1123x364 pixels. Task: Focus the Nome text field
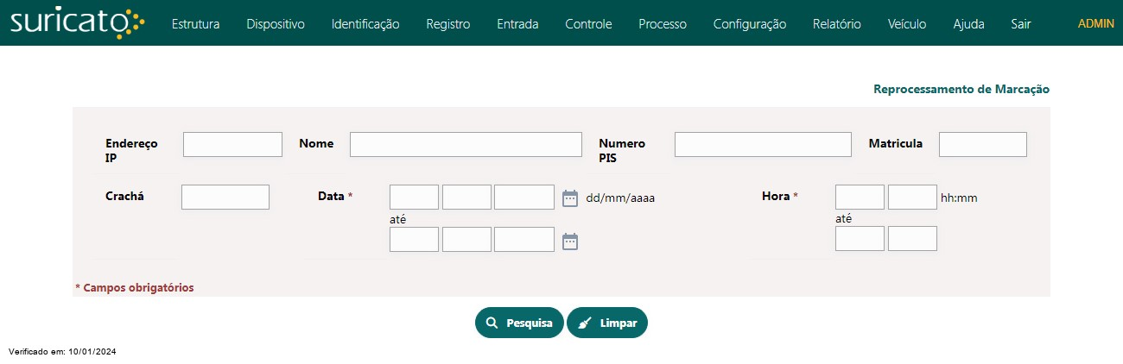[x=466, y=144]
